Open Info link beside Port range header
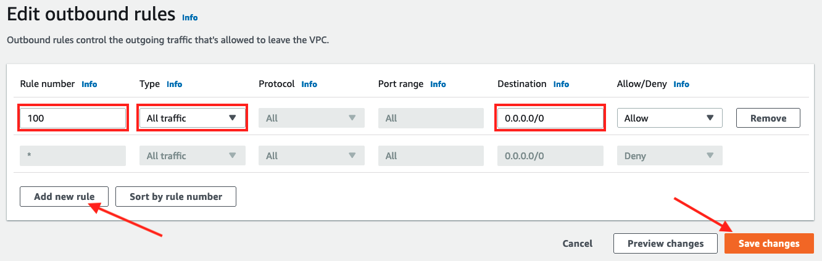822x261 pixels. point(438,84)
